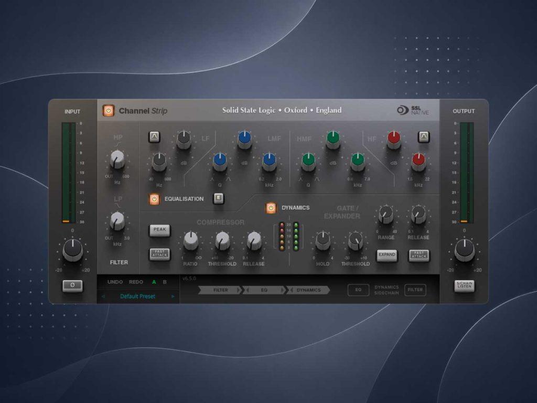Click the UNDO button
This screenshot has height=403, width=537.
click(x=115, y=282)
